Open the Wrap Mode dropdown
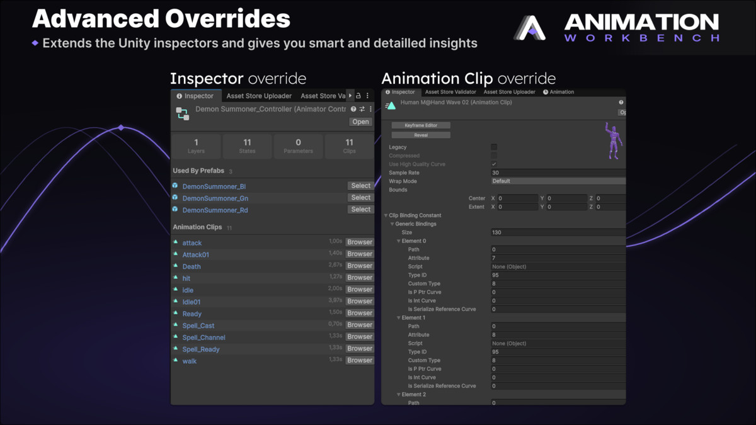This screenshot has height=425, width=756. pos(558,181)
